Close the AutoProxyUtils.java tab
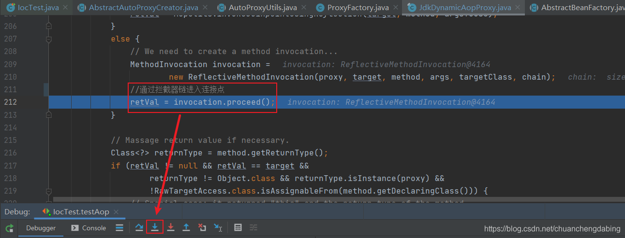 click(304, 8)
